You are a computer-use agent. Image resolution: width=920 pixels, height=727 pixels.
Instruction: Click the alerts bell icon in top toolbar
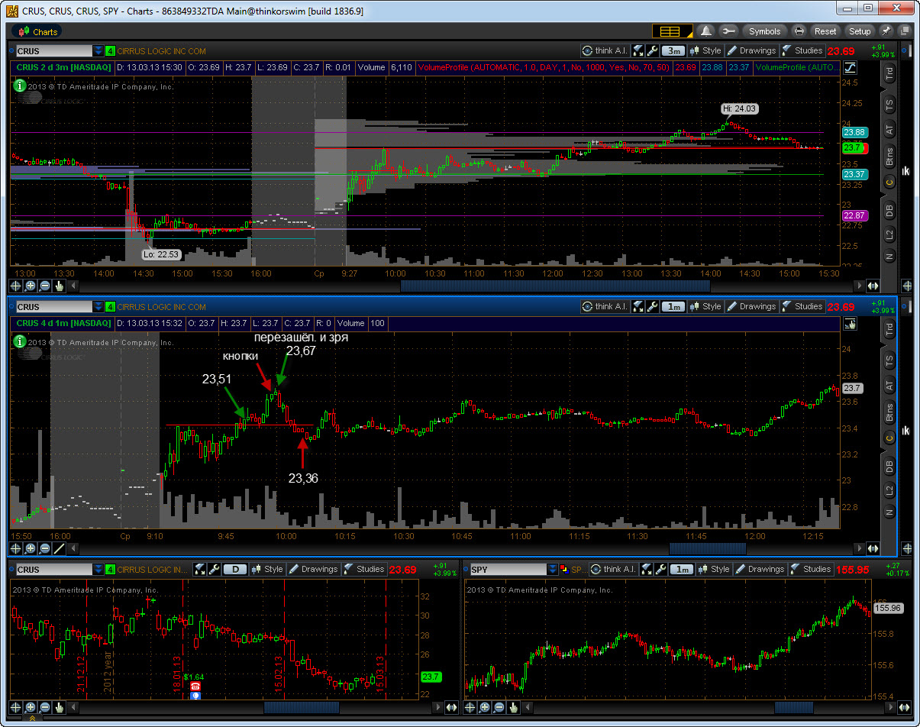pos(706,31)
